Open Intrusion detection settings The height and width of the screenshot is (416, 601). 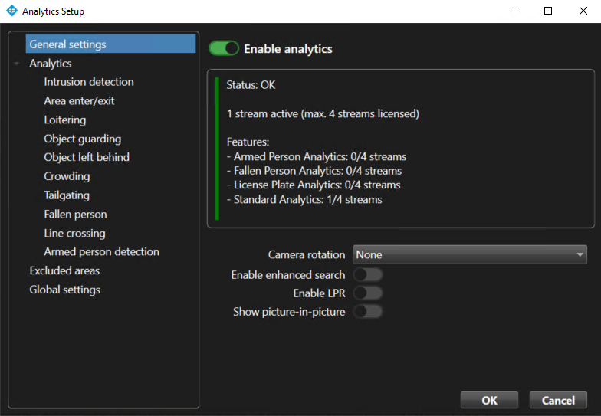[x=89, y=82]
